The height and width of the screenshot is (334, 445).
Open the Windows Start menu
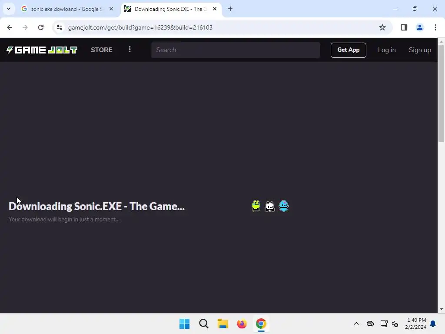(x=184, y=324)
